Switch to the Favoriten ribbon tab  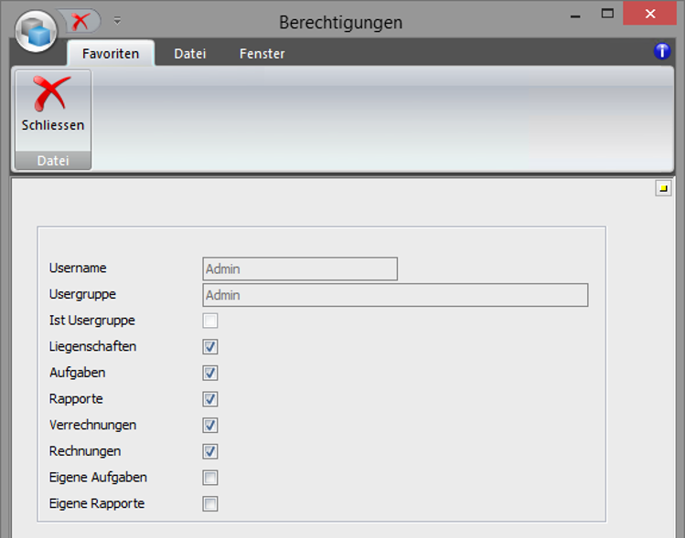[111, 54]
